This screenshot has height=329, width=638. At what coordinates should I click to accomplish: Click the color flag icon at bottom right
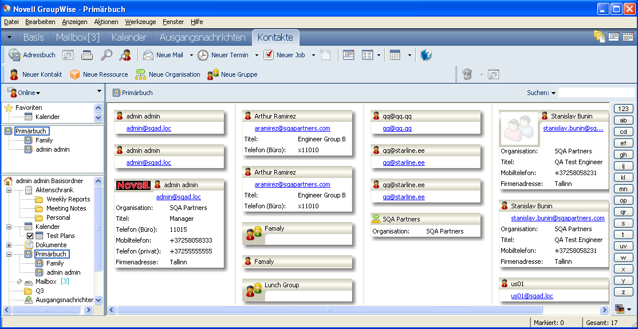619,309
